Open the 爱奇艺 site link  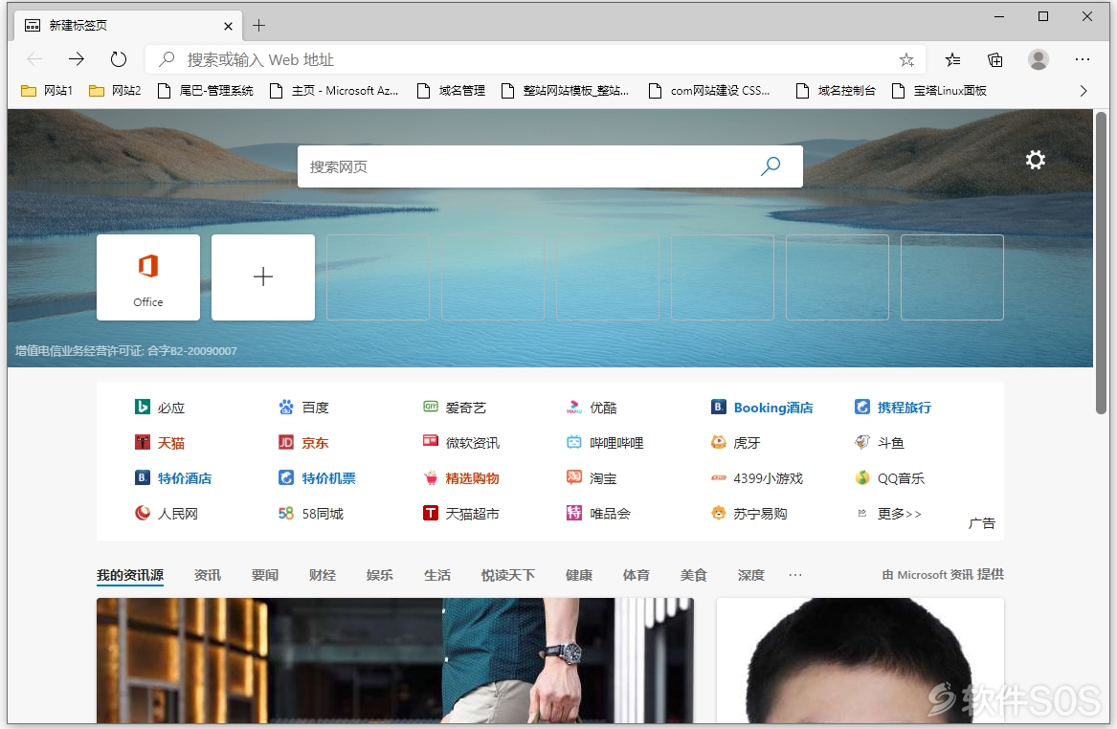click(456, 408)
